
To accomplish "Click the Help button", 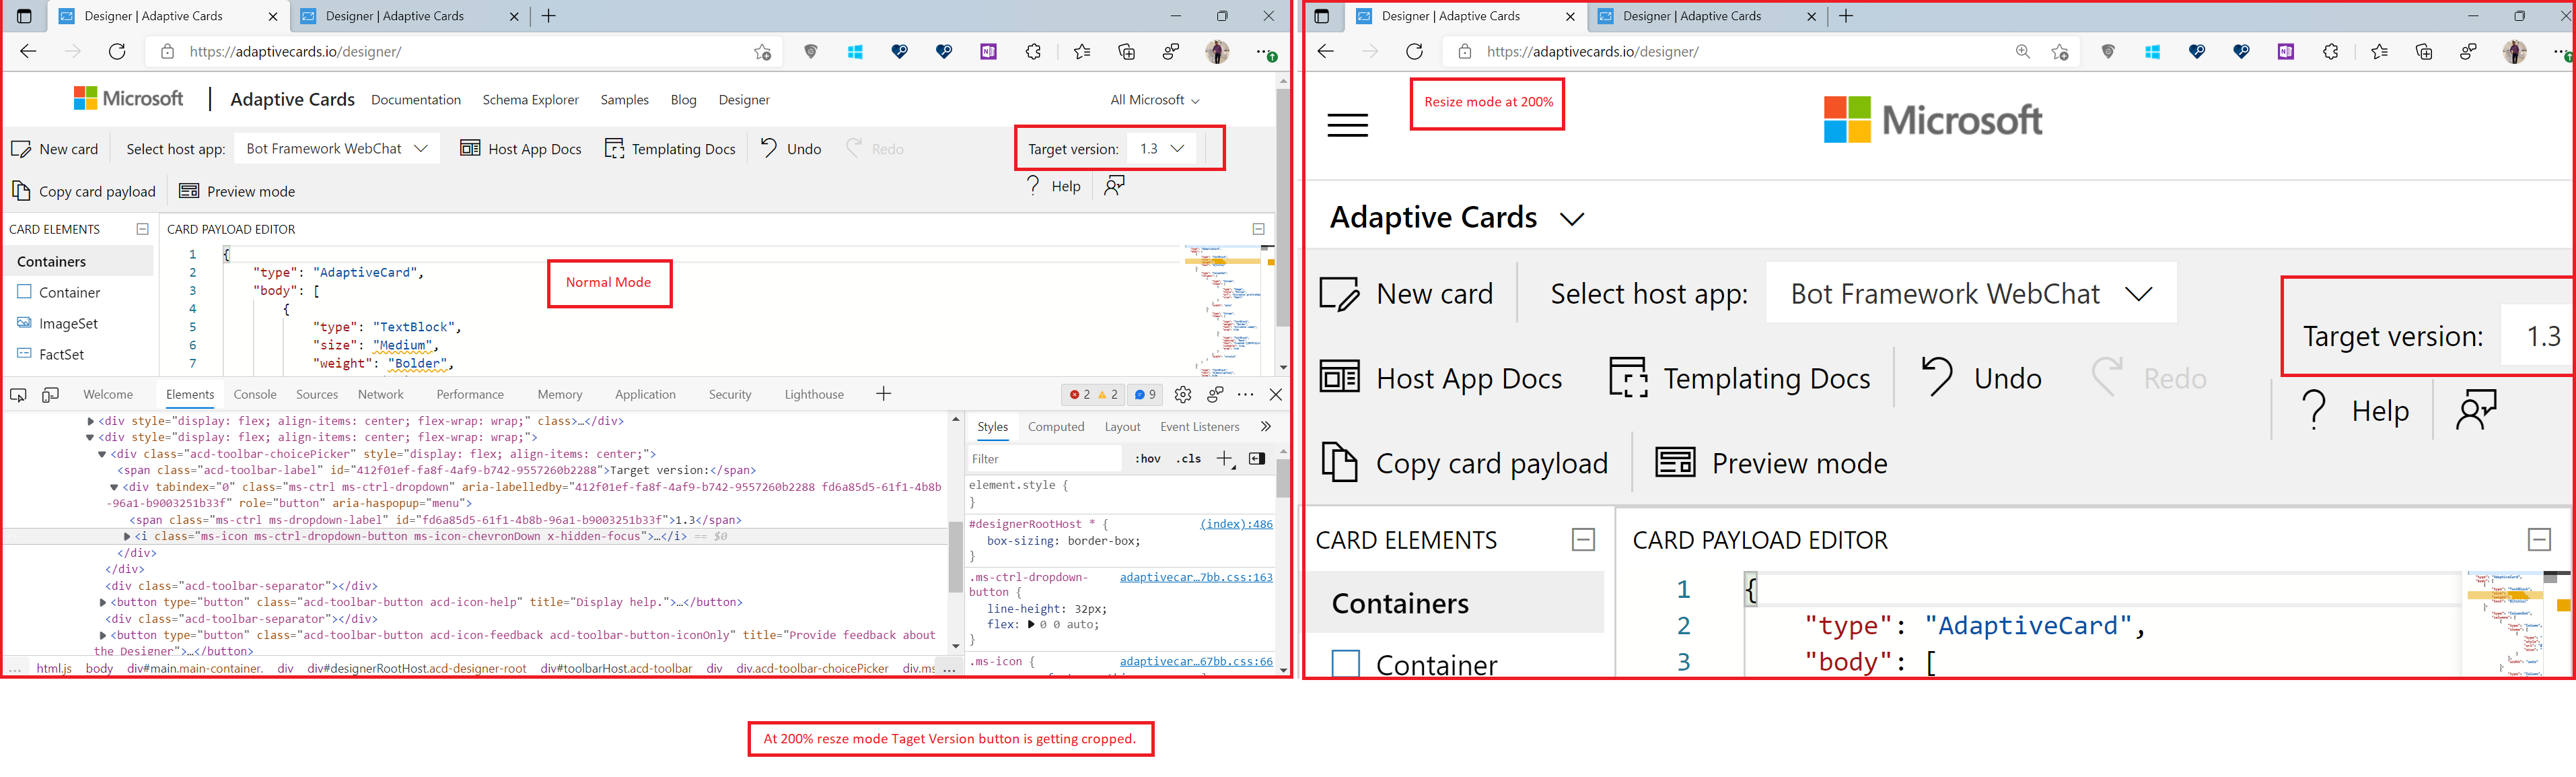I will (1052, 186).
